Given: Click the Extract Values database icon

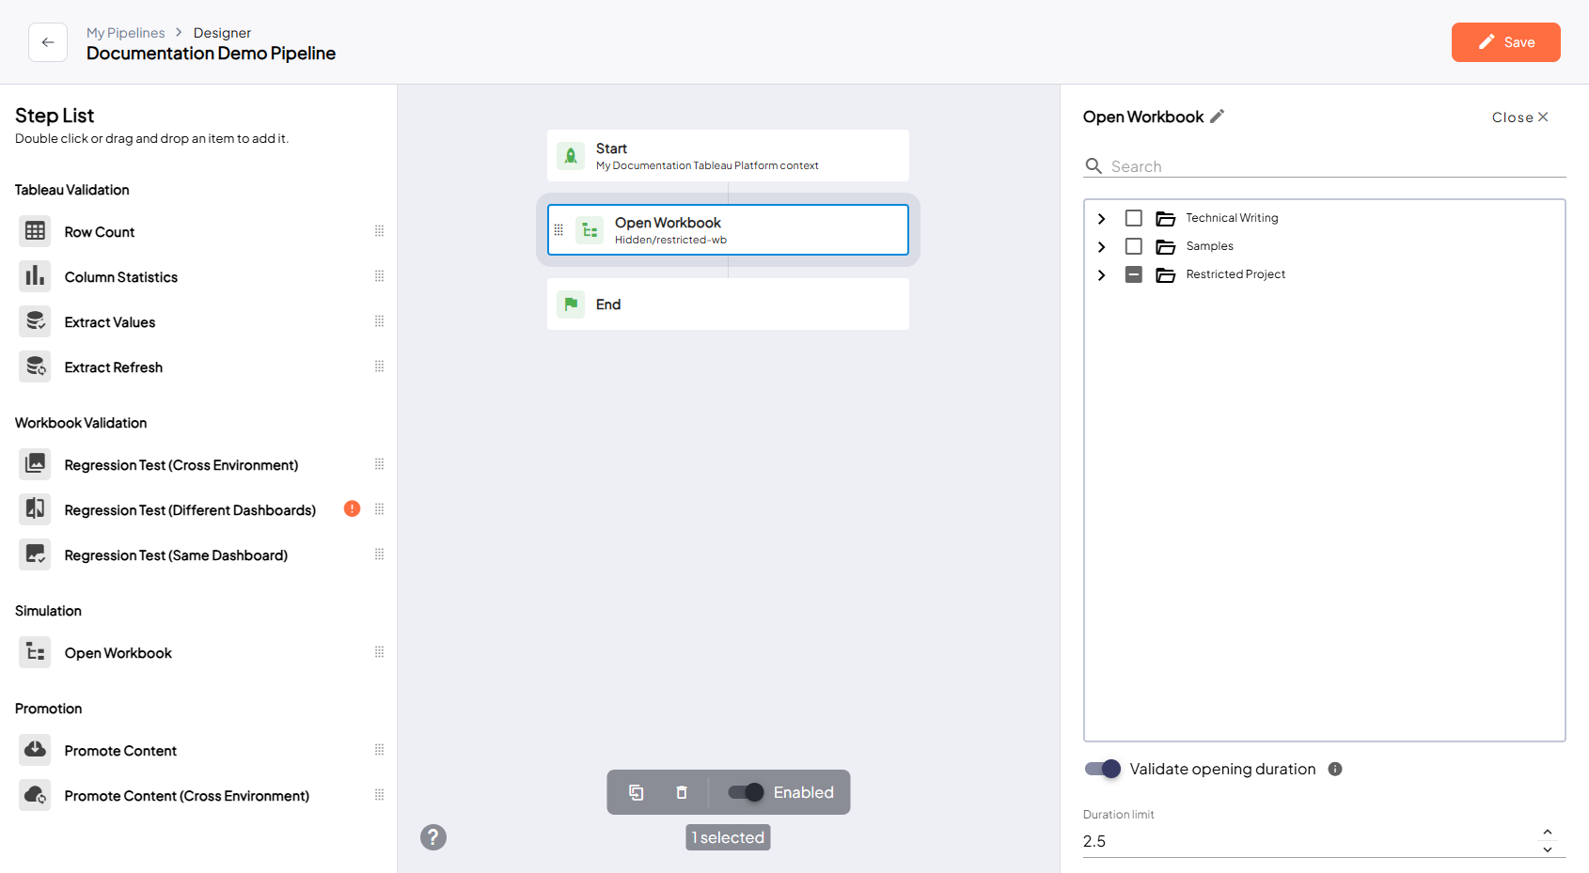Looking at the screenshot, I should (x=35, y=321).
